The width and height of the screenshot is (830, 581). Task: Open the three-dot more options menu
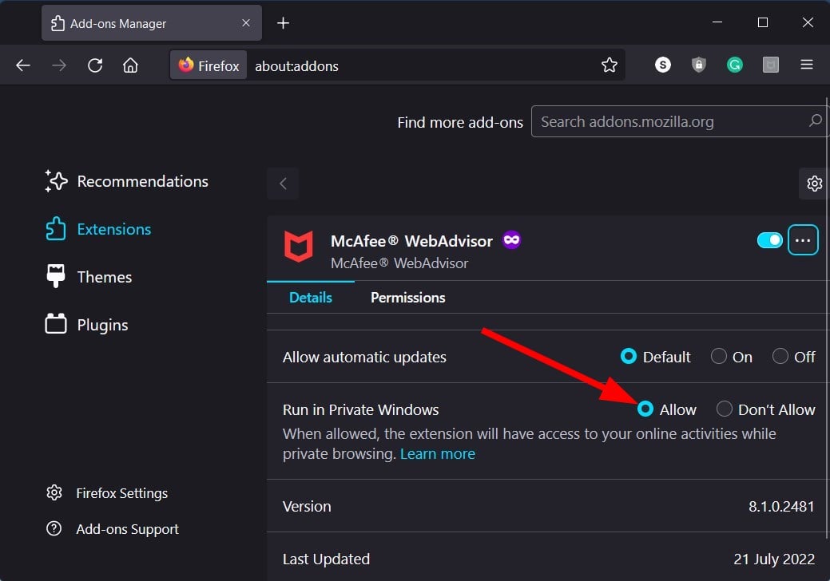pyautogui.click(x=803, y=240)
